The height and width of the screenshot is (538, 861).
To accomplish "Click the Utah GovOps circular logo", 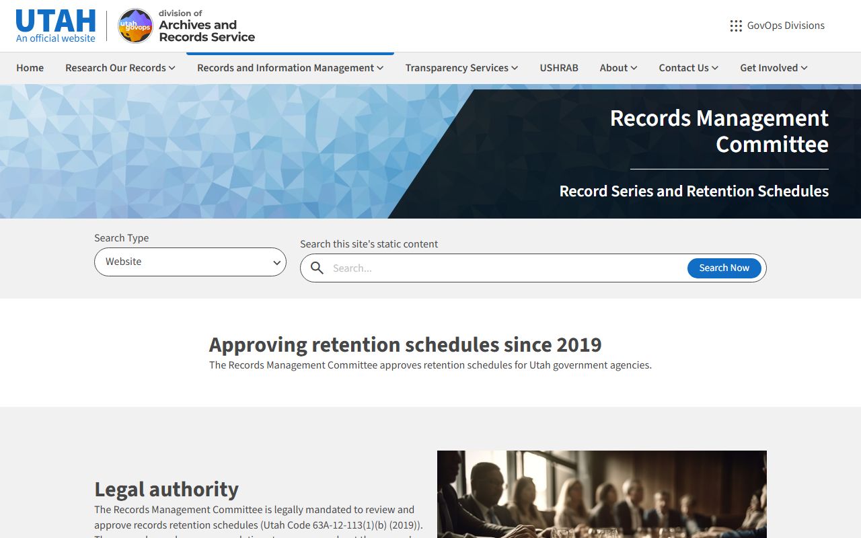I will 135,26.
